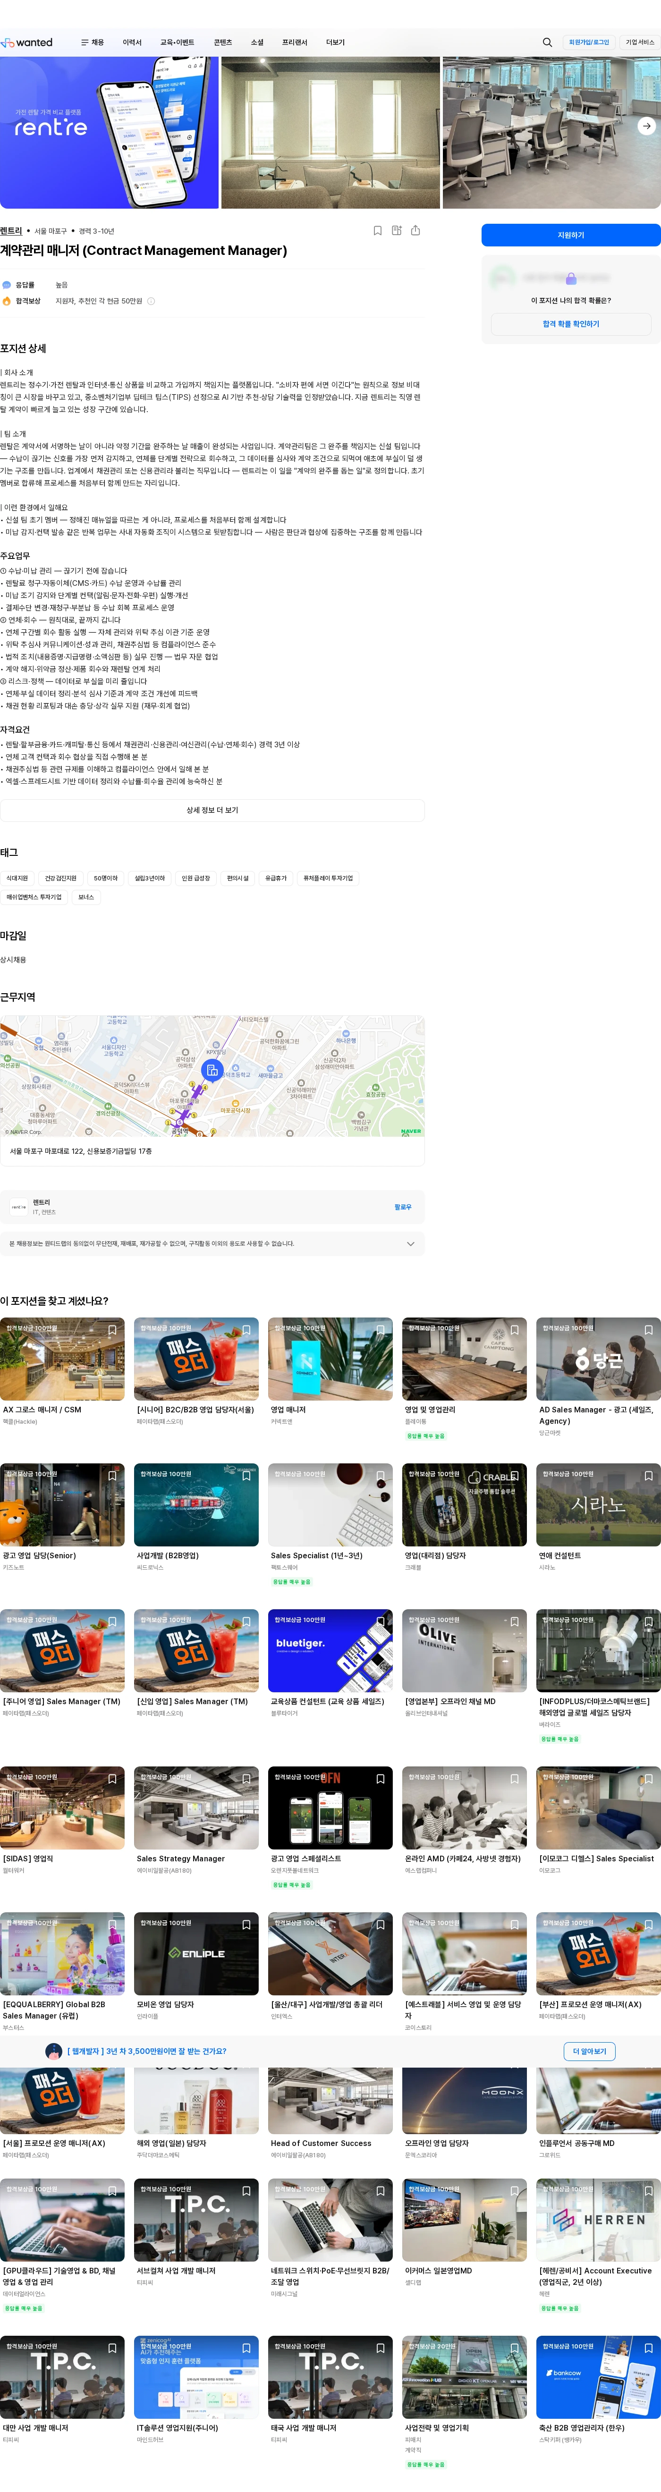Bookmark the [시니어] B2C/B2B 영업 담당자 card

246,1330
